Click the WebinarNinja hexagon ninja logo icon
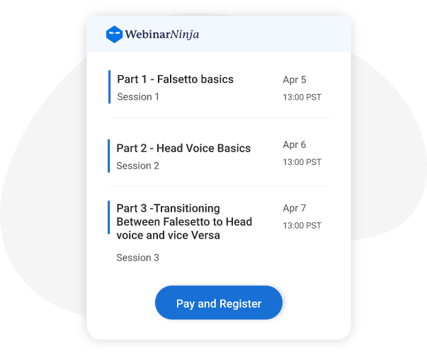The height and width of the screenshot is (356, 427). pyautogui.click(x=114, y=34)
